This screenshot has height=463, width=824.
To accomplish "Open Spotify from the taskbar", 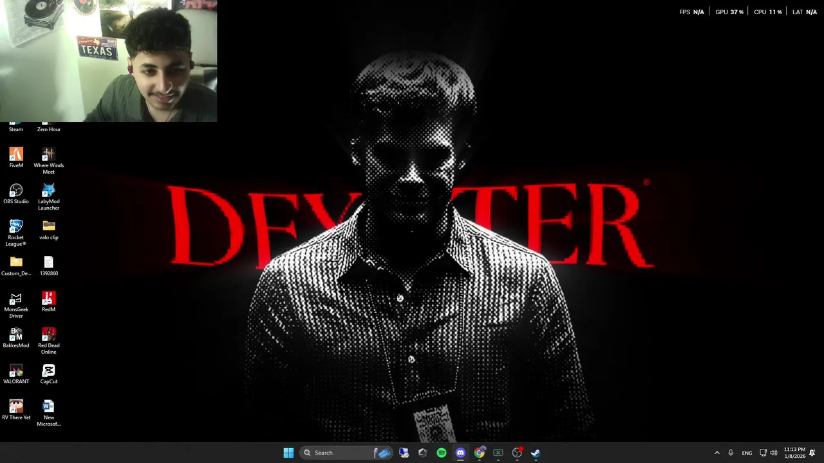I will click(x=442, y=453).
